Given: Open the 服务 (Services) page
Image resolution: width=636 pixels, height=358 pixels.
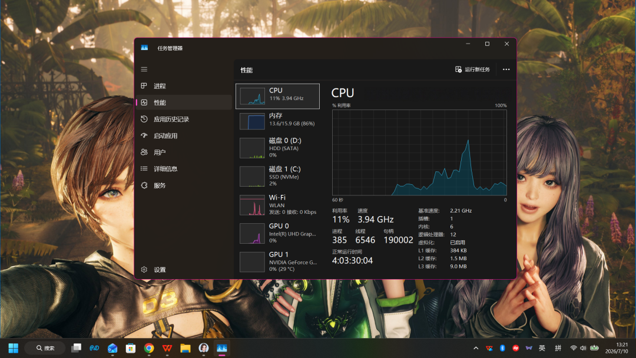Looking at the screenshot, I should point(184,185).
